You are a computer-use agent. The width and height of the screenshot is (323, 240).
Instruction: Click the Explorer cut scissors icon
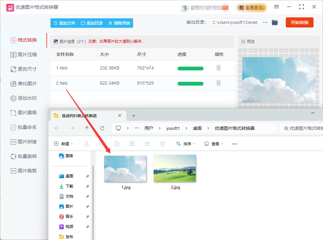(87, 144)
